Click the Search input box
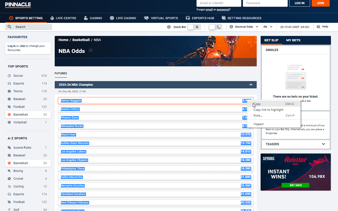The image size is (338, 211). [x=29, y=27]
